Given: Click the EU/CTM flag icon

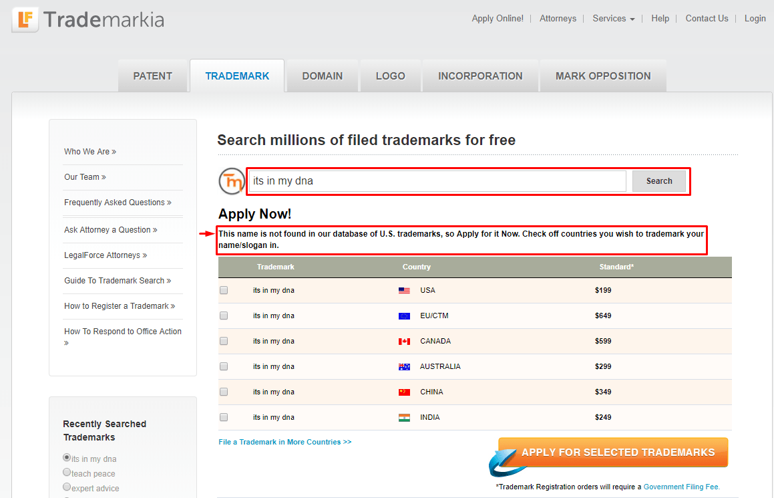Looking at the screenshot, I should 404,316.
